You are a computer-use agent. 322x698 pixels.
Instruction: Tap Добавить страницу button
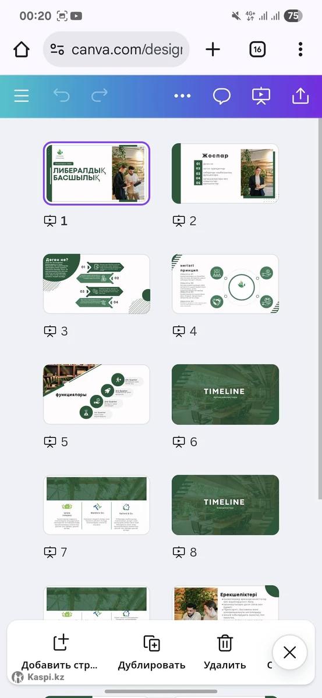pyautogui.click(x=61, y=652)
